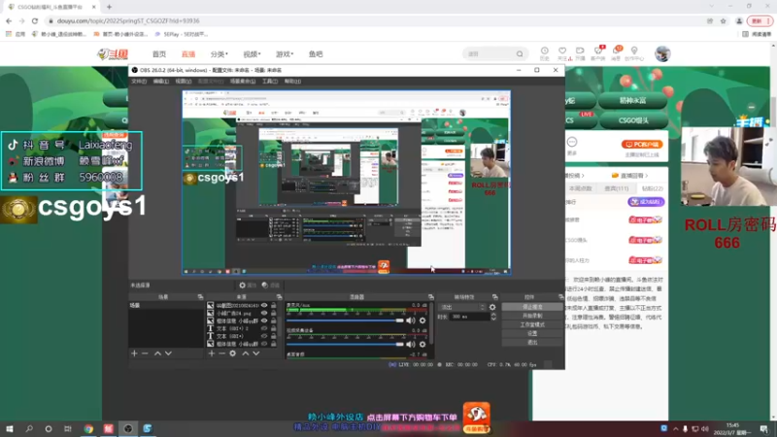The height and width of the screenshot is (437, 777).
Task: Click 视频采集设备 volume slider
Action: [345, 345]
